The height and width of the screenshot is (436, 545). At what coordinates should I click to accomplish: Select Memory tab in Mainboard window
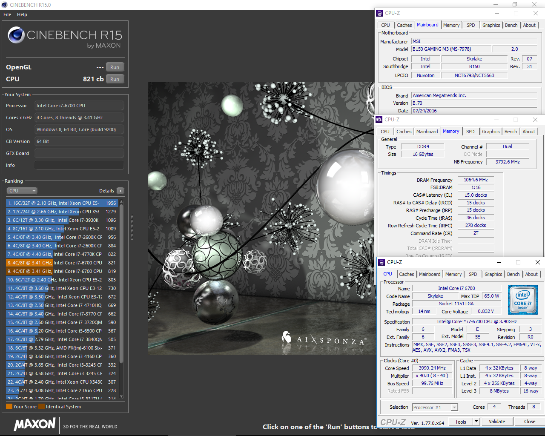pos(451,25)
